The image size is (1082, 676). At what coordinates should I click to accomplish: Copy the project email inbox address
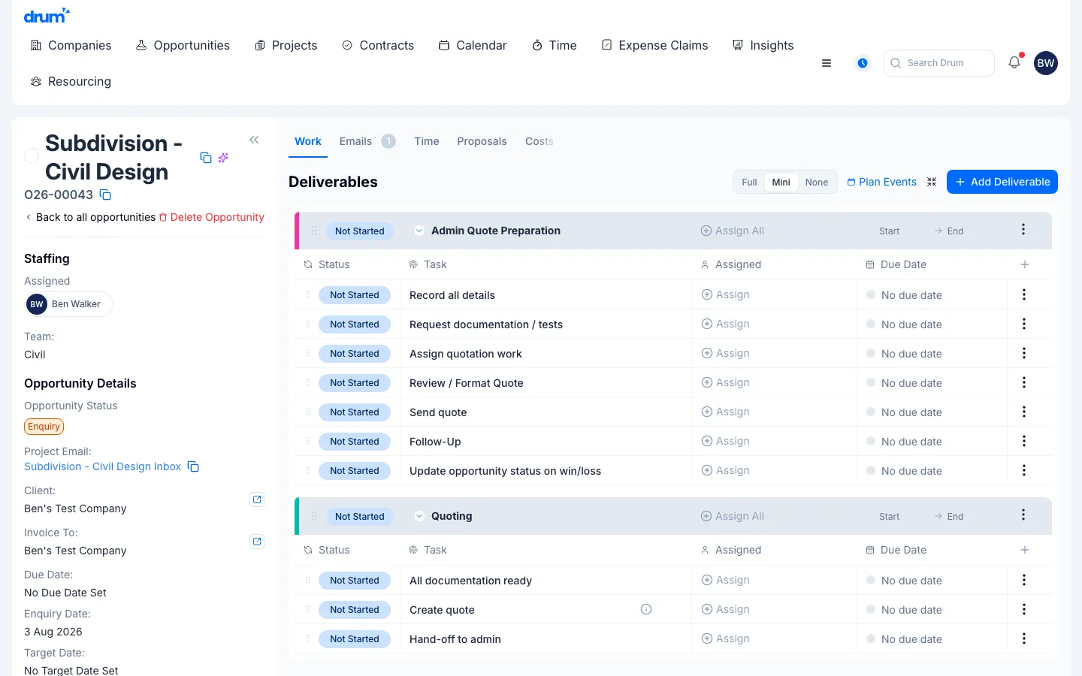tap(193, 466)
